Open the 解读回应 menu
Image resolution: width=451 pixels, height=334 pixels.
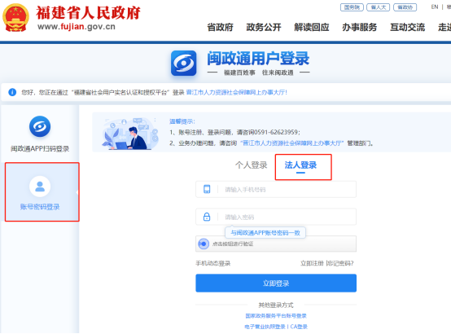[x=312, y=28]
